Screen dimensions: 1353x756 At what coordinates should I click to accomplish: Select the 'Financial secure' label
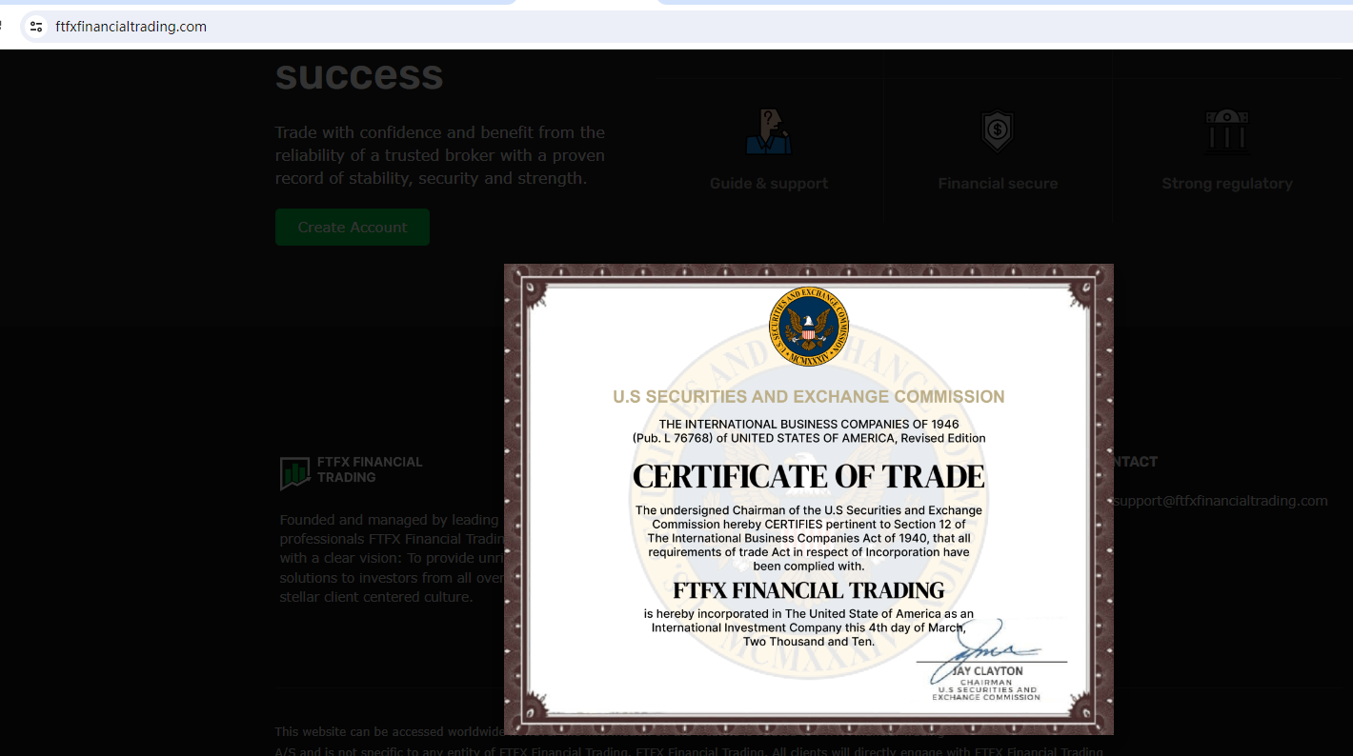click(x=998, y=184)
